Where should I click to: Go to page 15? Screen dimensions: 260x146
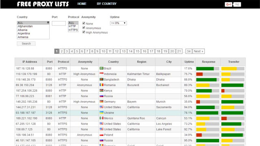pos(137,52)
